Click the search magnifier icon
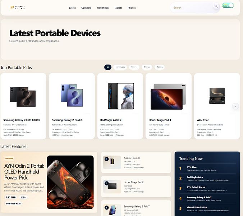The width and height of the screenshot is (243, 216). point(216,6)
